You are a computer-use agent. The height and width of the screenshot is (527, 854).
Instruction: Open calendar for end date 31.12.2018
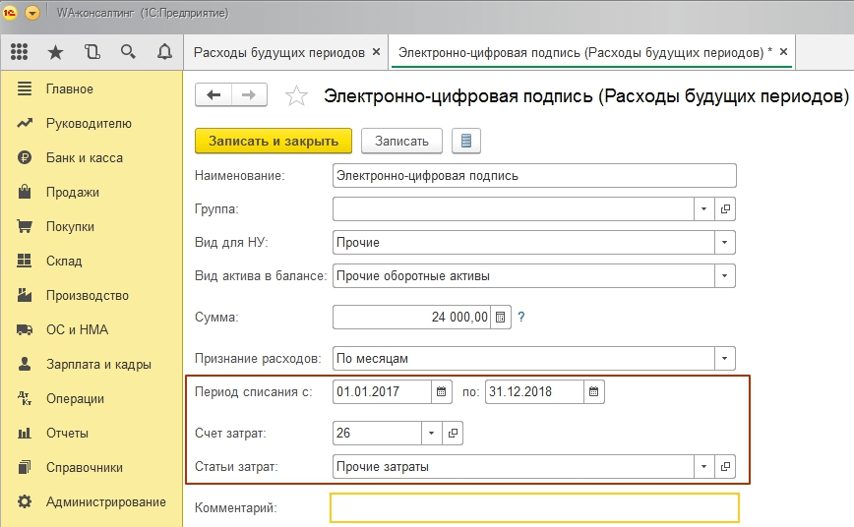point(593,391)
